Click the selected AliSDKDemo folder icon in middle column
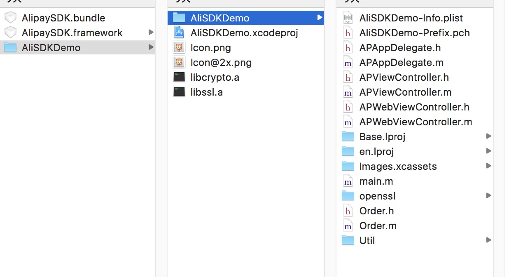Screen dimensions: 523x277 tap(179, 18)
